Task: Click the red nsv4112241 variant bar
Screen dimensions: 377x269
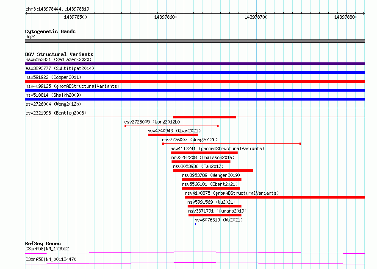Action: [204, 153]
